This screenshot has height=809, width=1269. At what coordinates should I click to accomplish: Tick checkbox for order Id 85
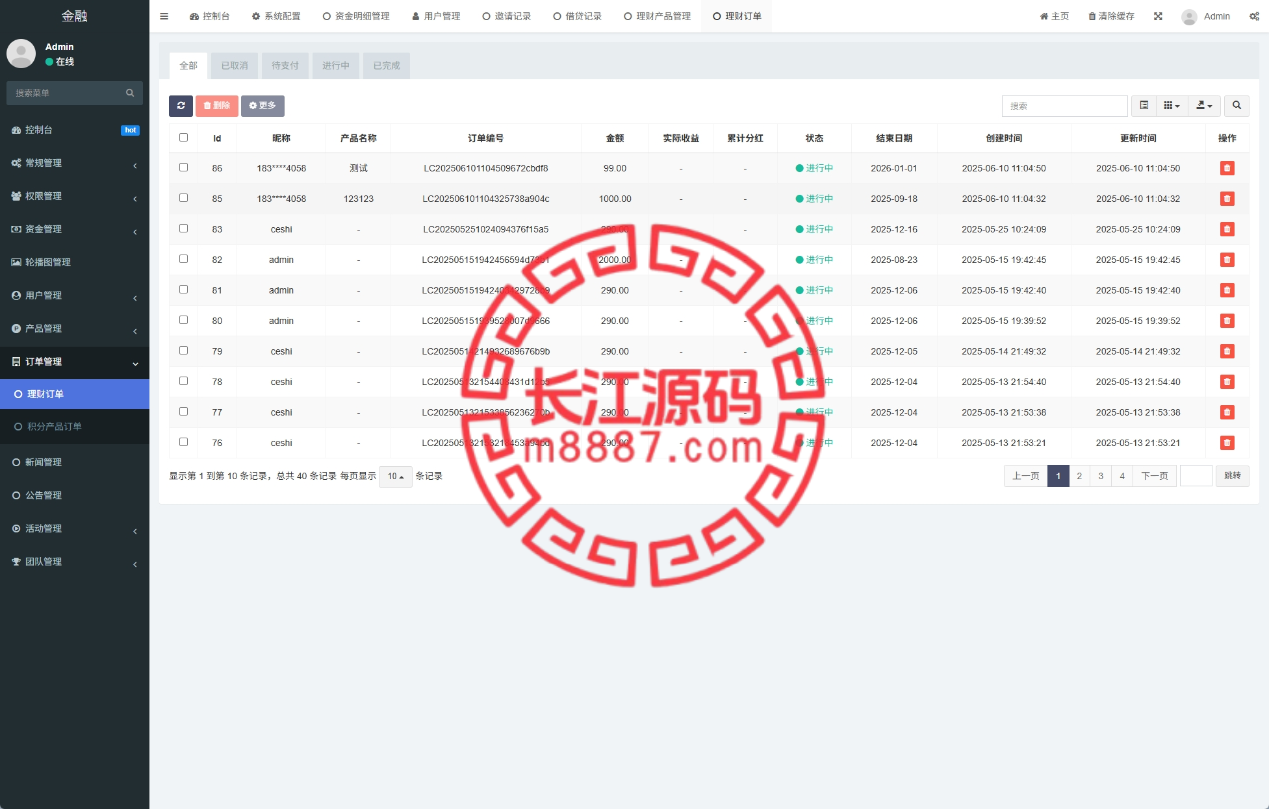tap(183, 198)
